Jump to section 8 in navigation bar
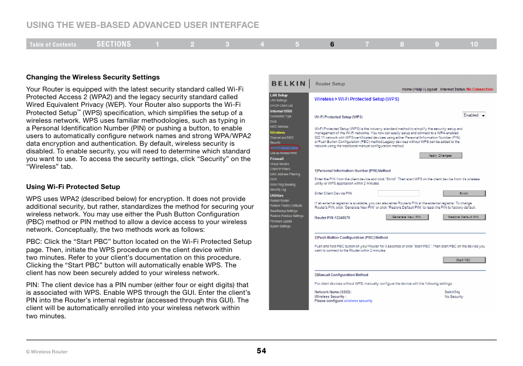Screen dimensions: 523x366 click(x=402, y=44)
